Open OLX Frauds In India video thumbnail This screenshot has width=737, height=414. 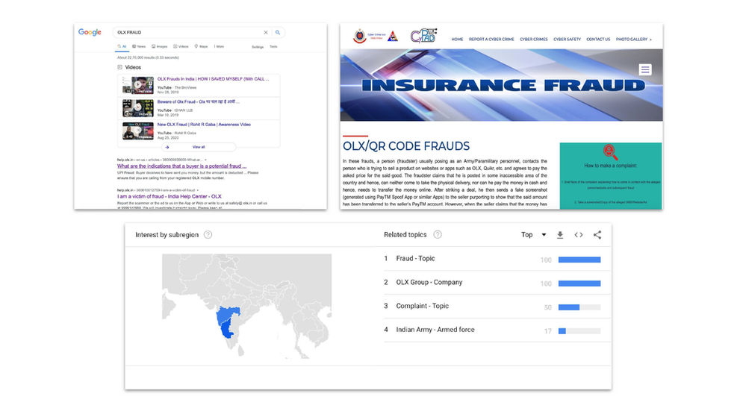(137, 86)
